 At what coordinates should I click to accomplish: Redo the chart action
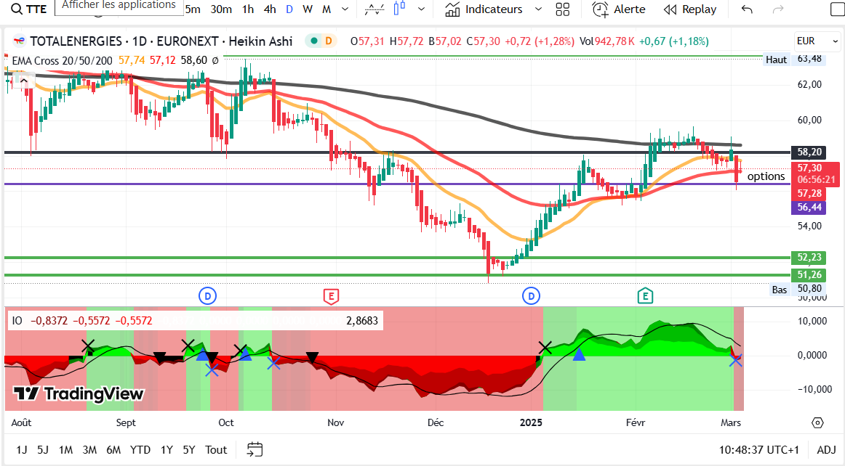click(777, 9)
